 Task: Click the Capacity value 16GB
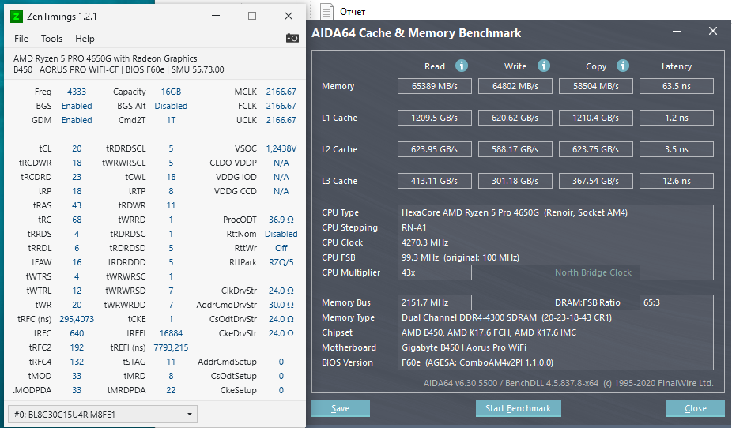[x=171, y=92]
